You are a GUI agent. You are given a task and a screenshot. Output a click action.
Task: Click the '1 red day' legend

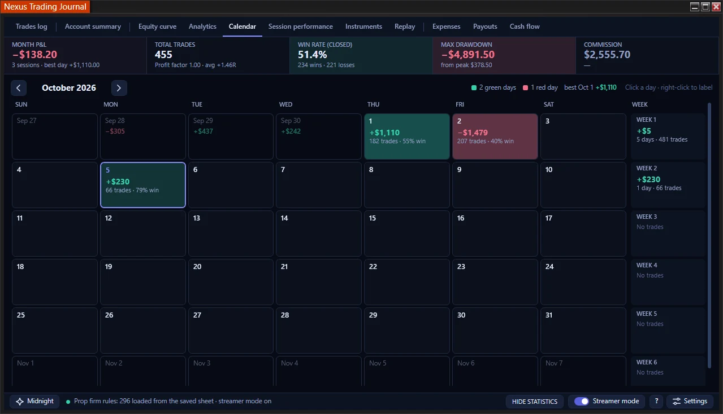pyautogui.click(x=540, y=88)
